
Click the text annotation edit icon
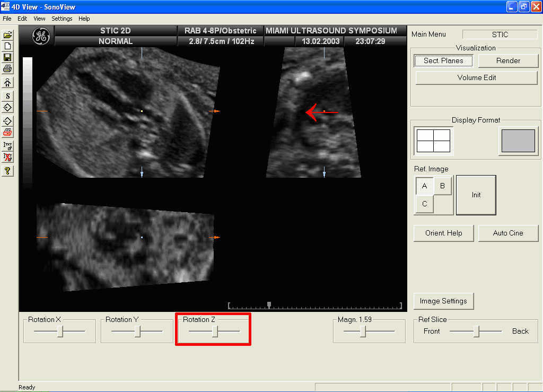pyautogui.click(x=7, y=146)
